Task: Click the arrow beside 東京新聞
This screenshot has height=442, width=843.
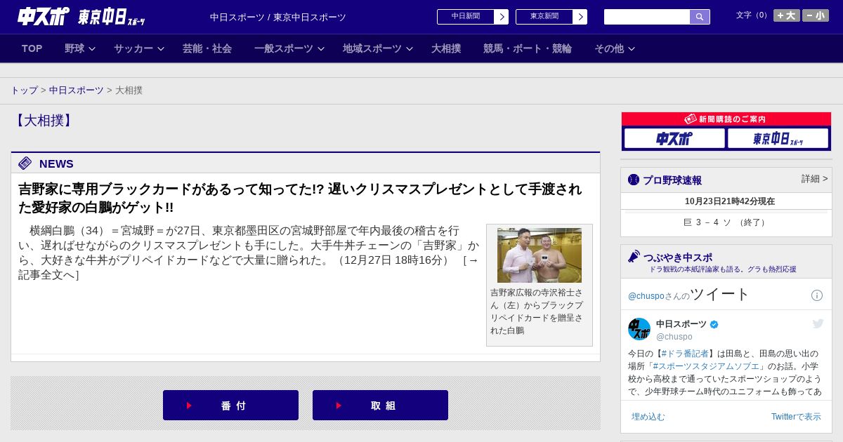Action: [x=580, y=17]
